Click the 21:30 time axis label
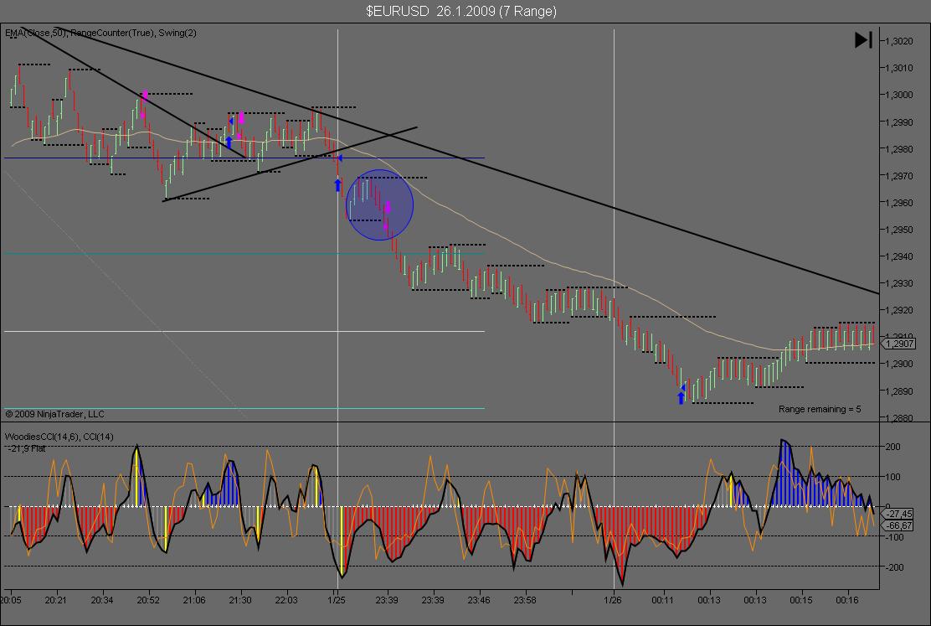The image size is (931, 626). (240, 600)
